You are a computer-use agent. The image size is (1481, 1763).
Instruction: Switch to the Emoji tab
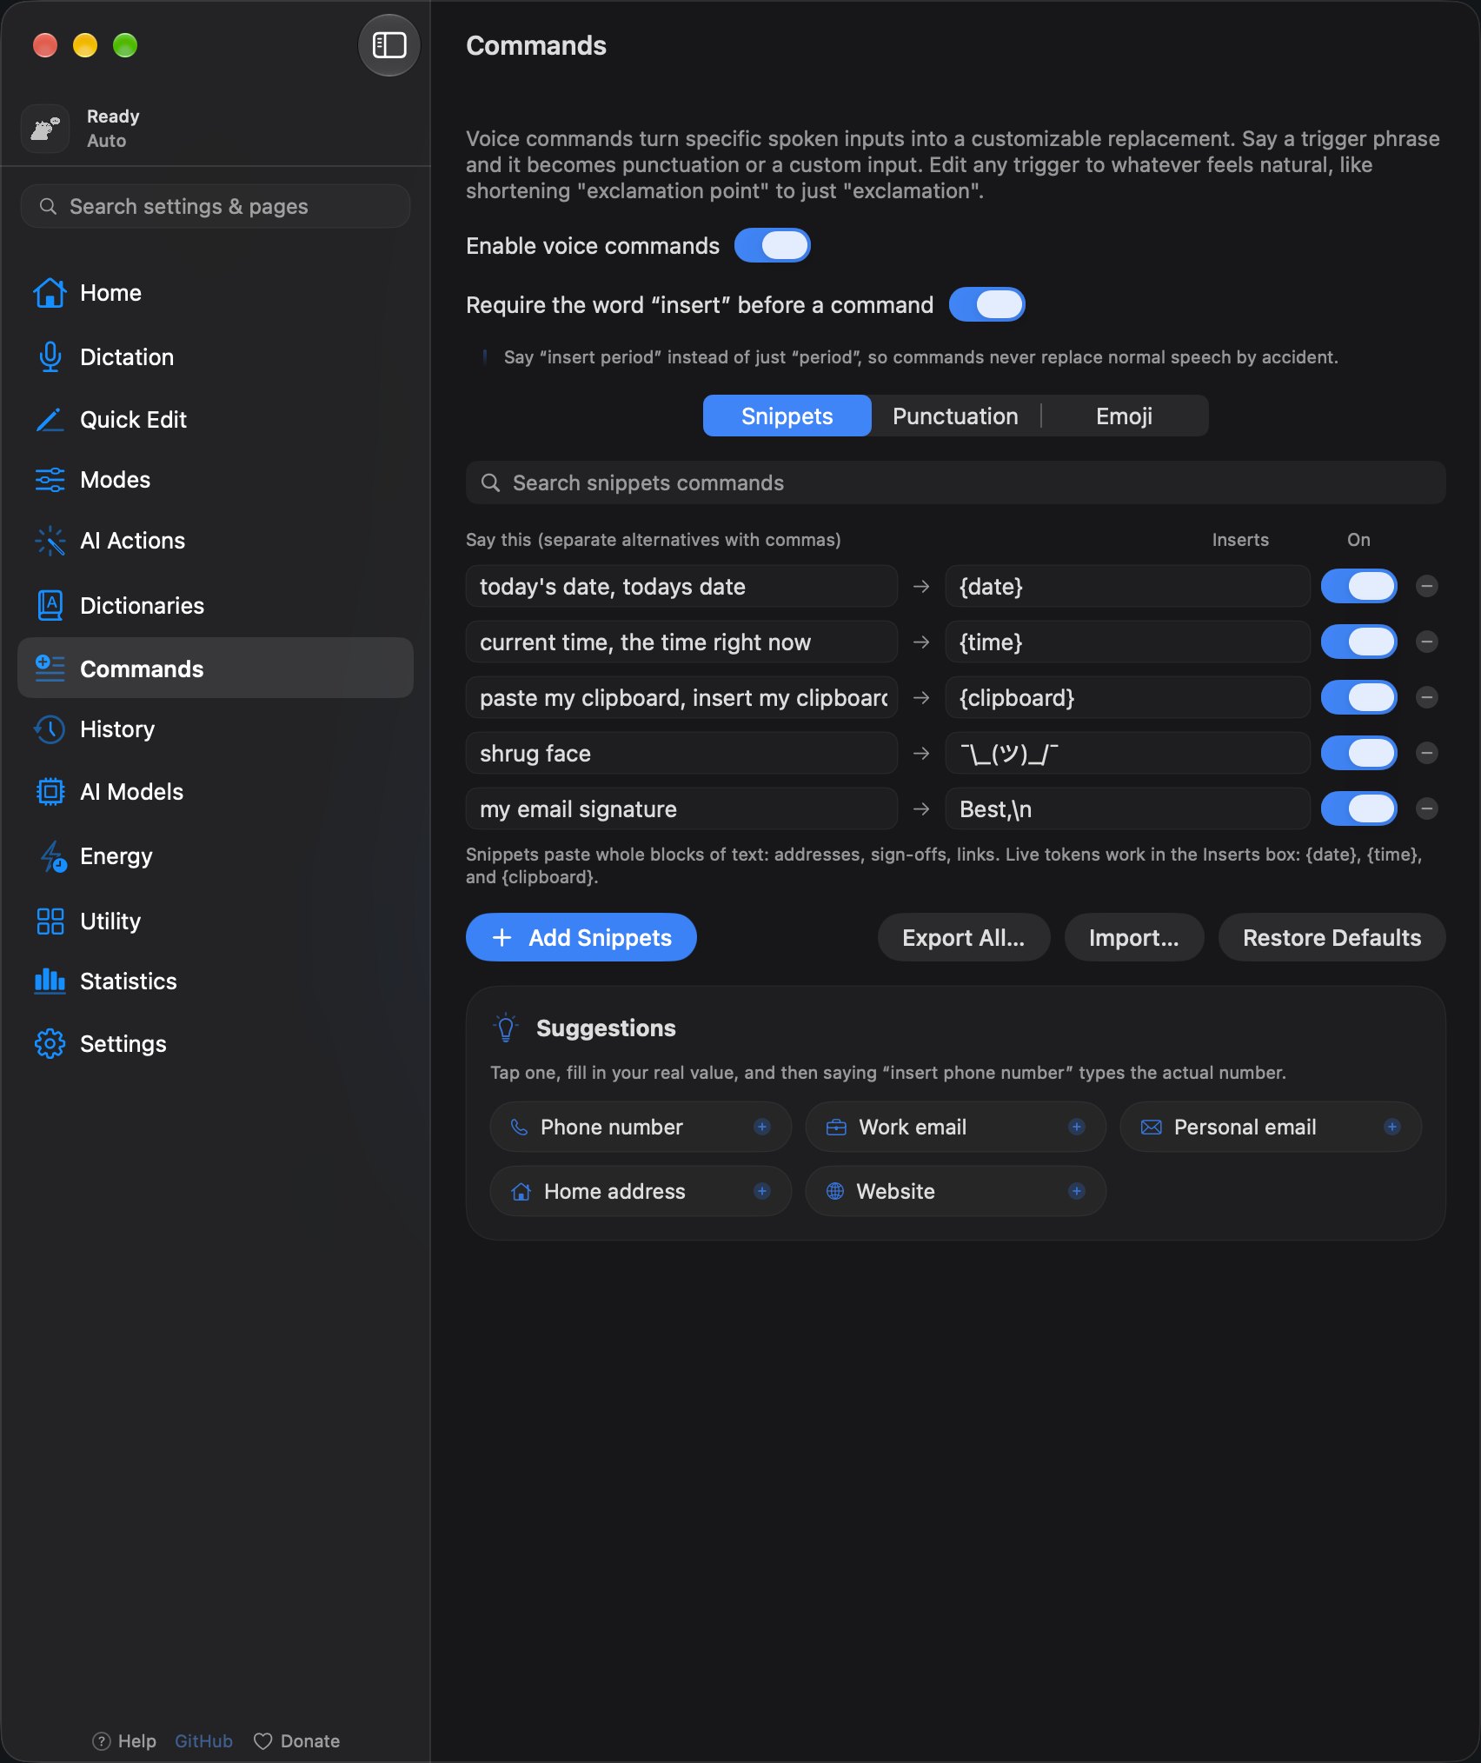[x=1124, y=416]
